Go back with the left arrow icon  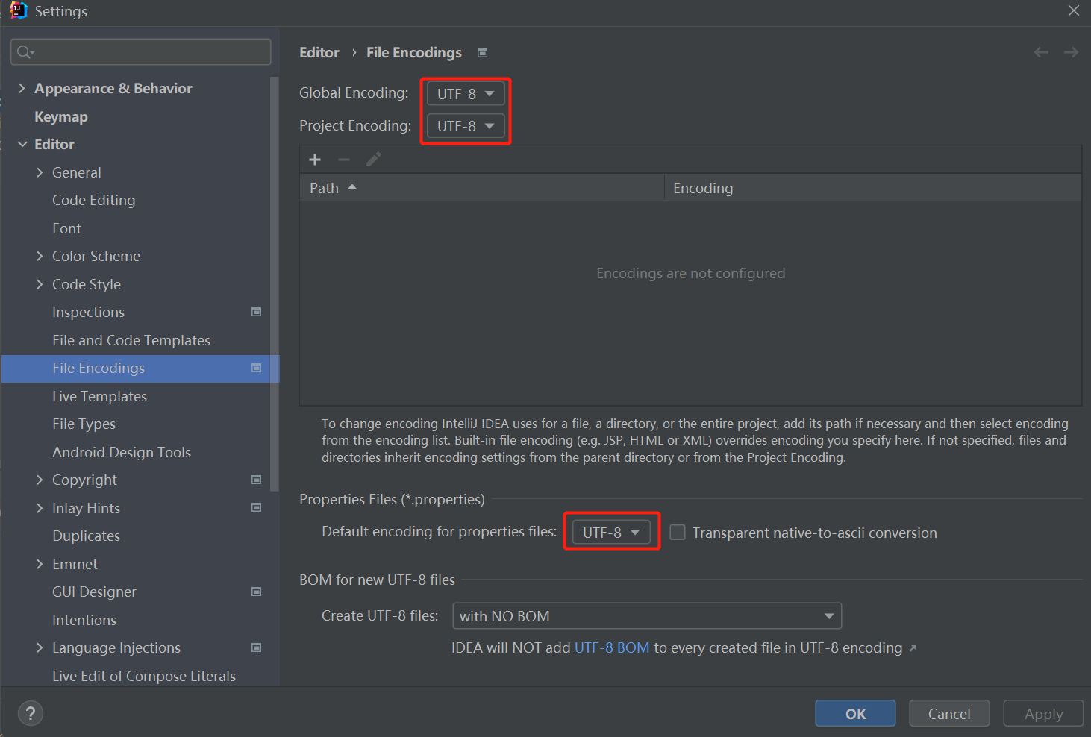pyautogui.click(x=1041, y=52)
